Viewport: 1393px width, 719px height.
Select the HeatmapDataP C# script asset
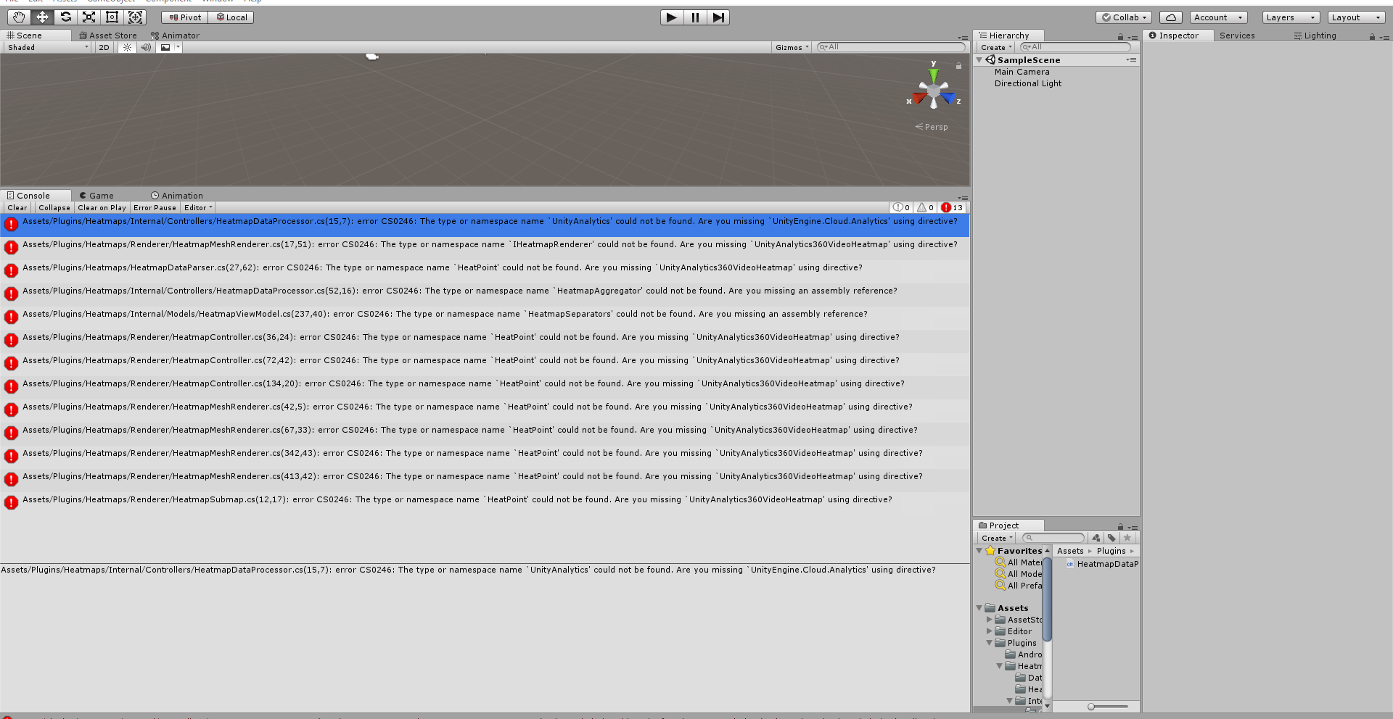[x=1102, y=564]
